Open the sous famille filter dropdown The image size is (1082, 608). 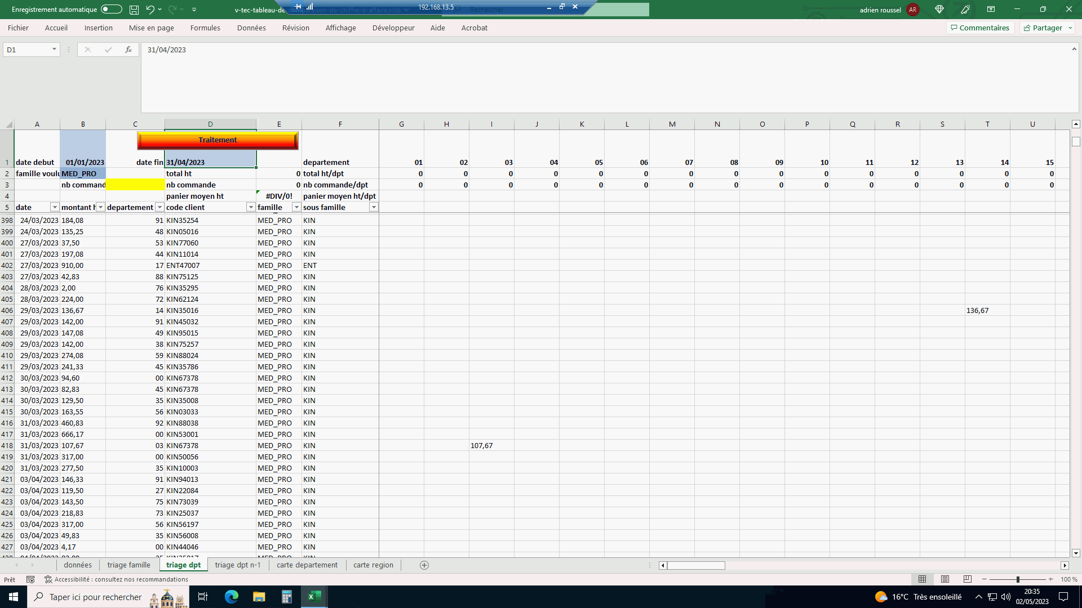[x=374, y=207]
